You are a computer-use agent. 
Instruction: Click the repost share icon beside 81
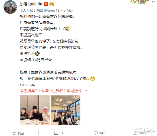56,133
